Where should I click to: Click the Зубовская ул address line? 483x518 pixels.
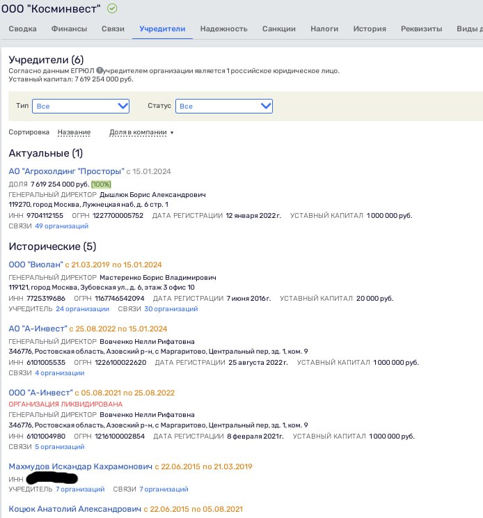pos(102,288)
